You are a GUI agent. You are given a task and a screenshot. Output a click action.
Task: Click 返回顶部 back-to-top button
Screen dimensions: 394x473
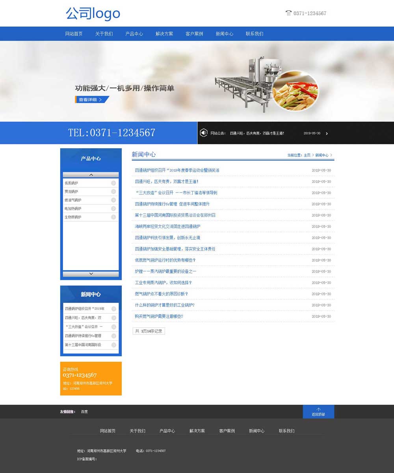click(x=318, y=412)
